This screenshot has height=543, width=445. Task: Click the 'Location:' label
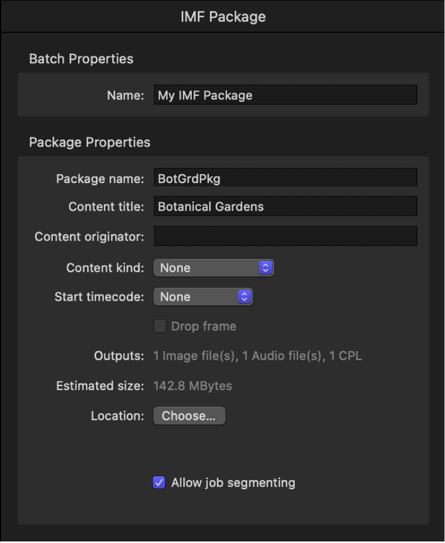117,416
